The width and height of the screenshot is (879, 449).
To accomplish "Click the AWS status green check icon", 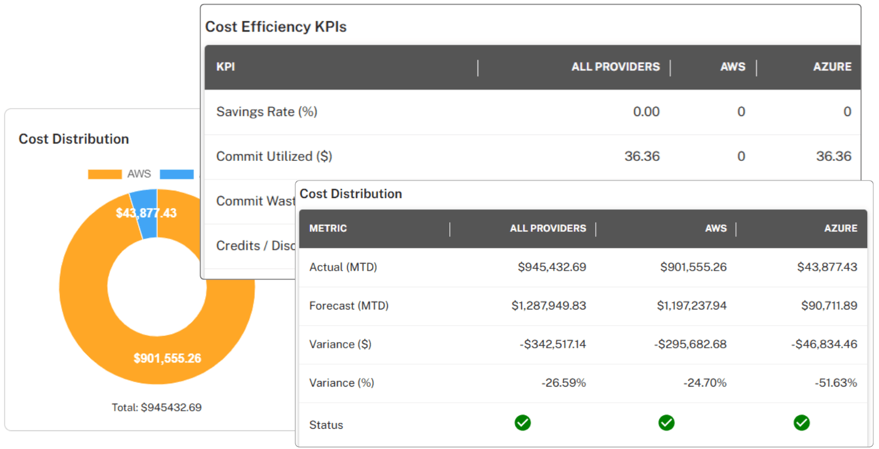I will (x=666, y=423).
